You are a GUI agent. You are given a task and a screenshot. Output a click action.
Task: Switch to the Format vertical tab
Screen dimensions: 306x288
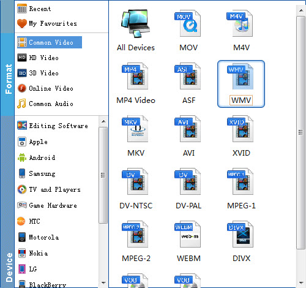coord(7,75)
